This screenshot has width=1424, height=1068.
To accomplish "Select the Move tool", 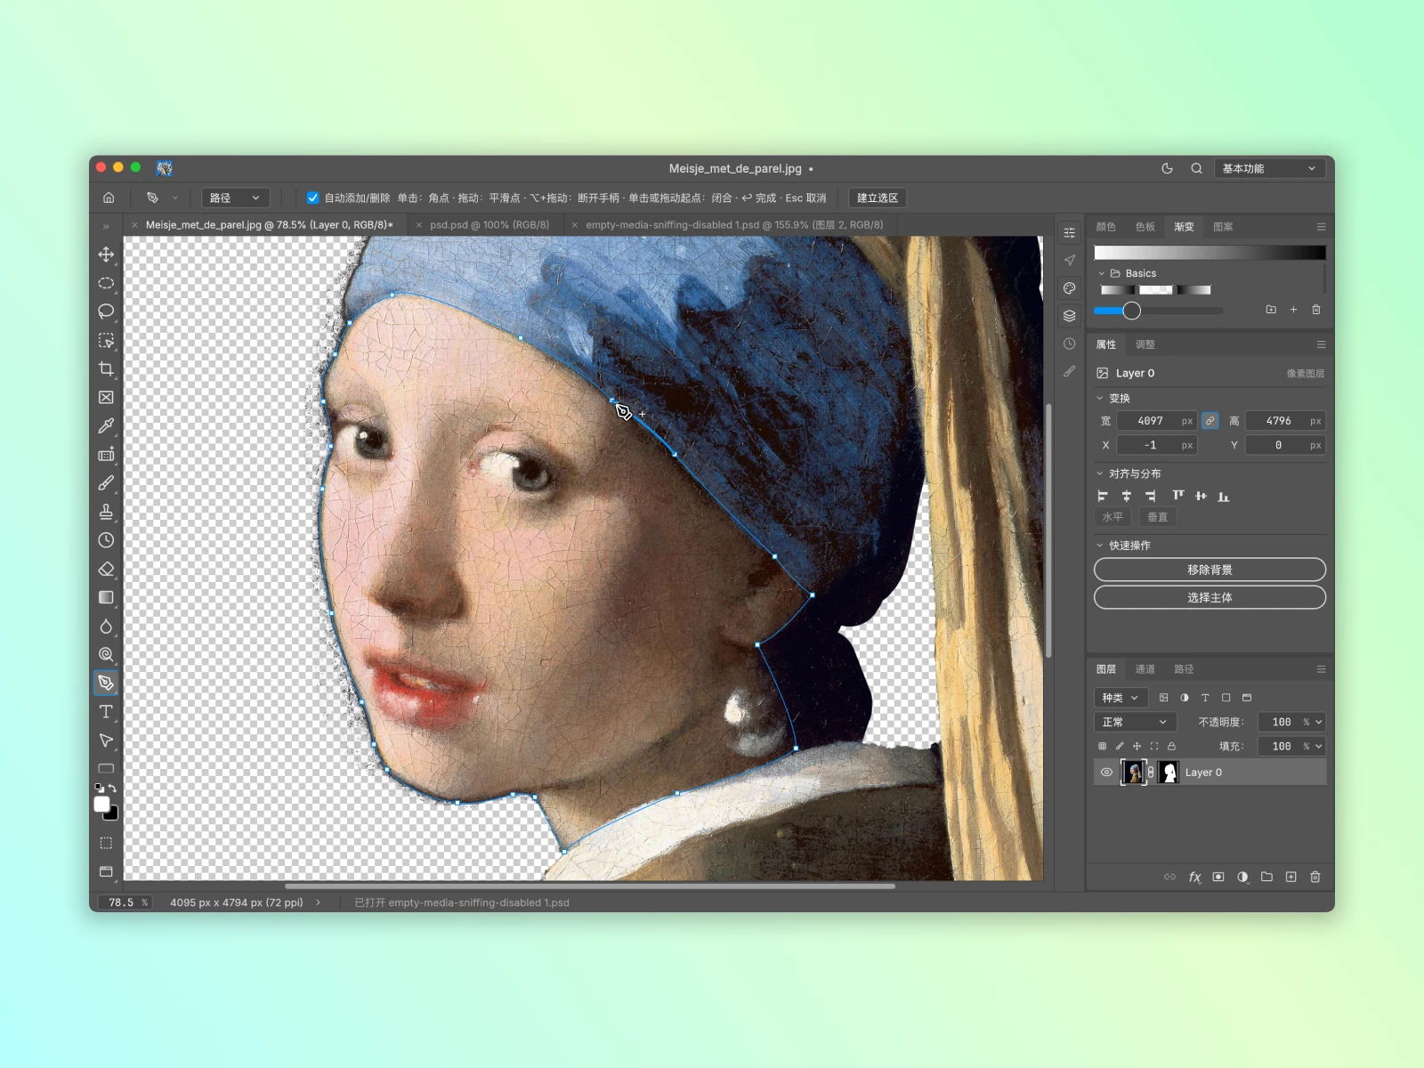I will pyautogui.click(x=106, y=255).
